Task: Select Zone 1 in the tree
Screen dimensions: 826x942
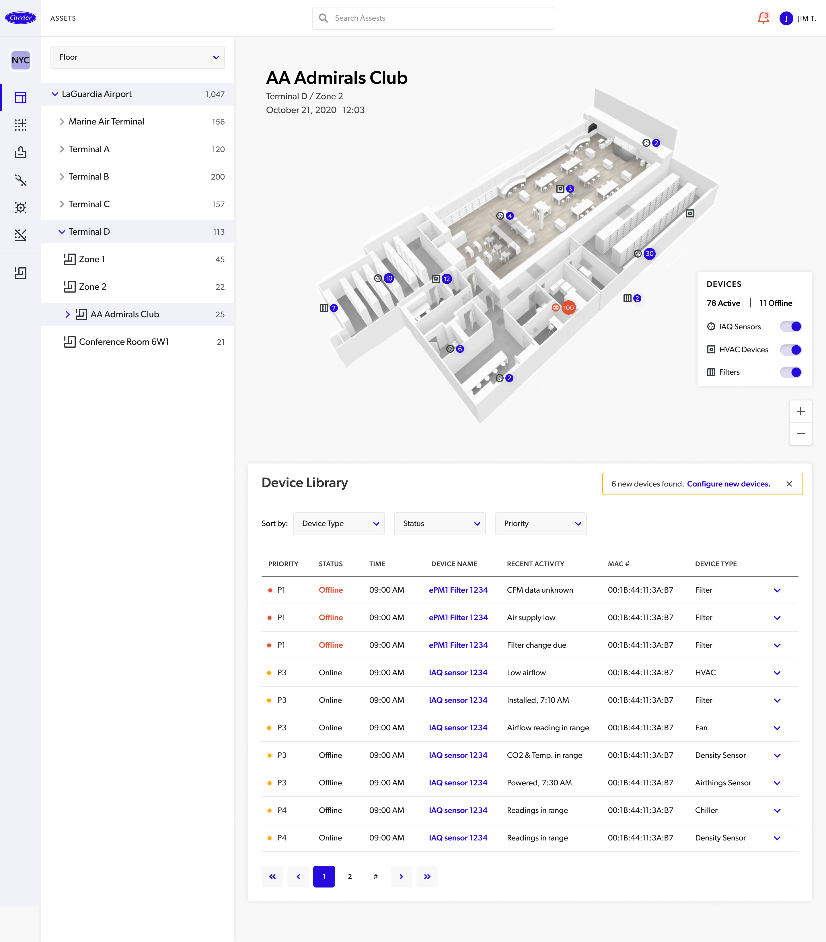Action: click(137, 259)
